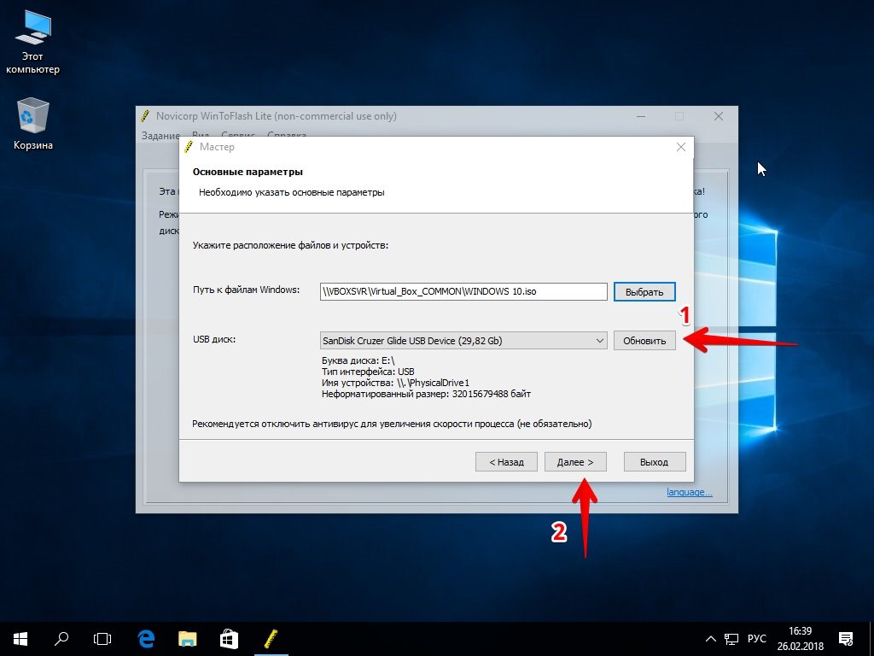874x656 pixels.
Task: Click date 26.02.2018 in taskbar
Action: click(801, 647)
